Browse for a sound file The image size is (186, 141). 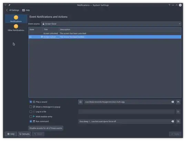point(178,102)
